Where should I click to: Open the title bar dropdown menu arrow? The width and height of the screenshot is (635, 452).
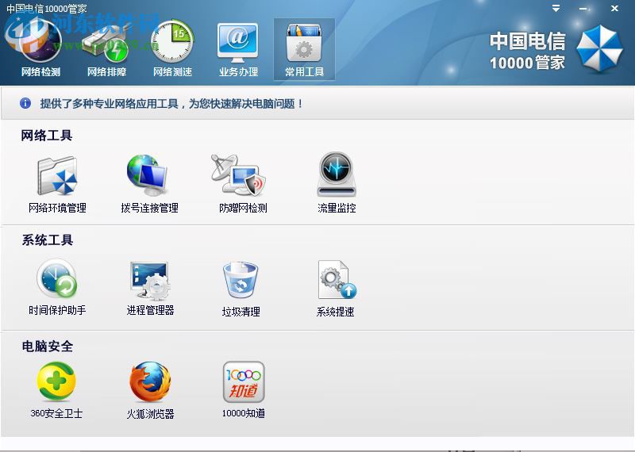click(x=556, y=8)
